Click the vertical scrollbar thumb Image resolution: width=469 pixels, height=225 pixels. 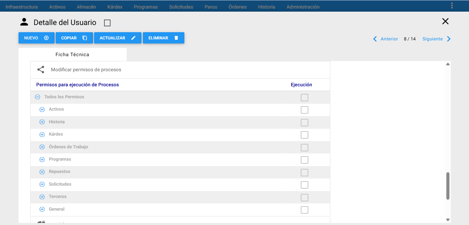point(448,186)
